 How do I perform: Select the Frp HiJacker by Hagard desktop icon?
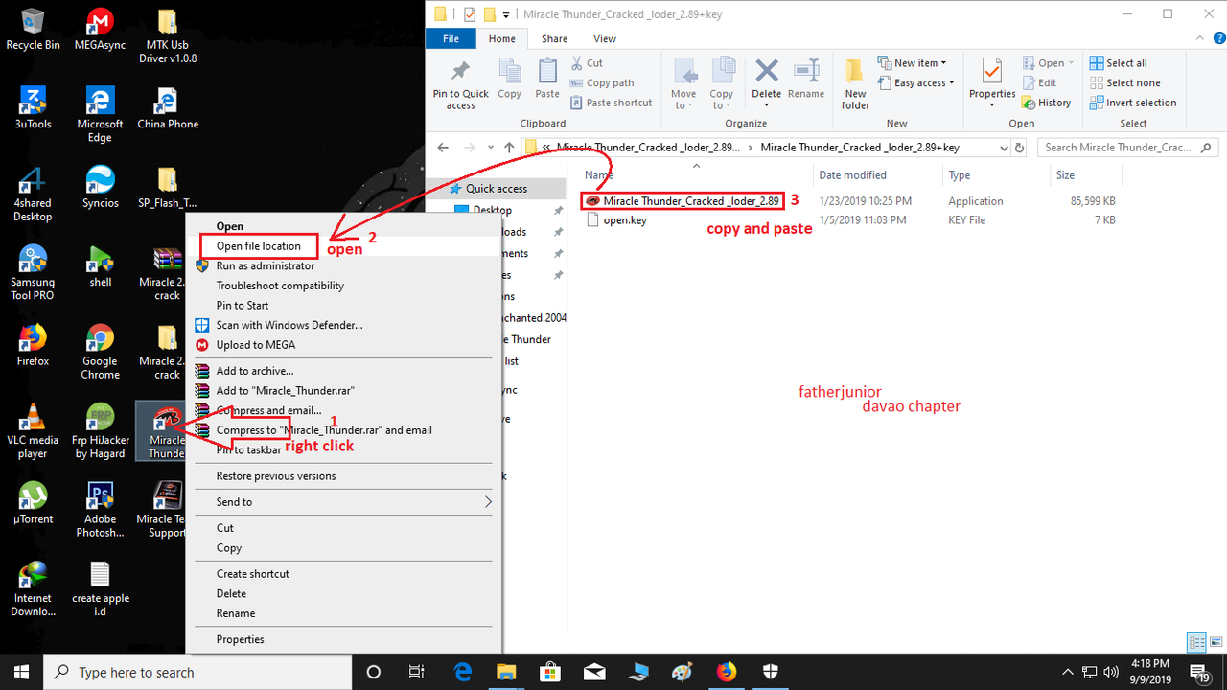tap(100, 431)
